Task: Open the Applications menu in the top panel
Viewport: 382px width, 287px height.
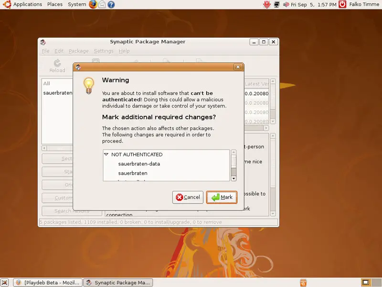Action: pos(28,4)
